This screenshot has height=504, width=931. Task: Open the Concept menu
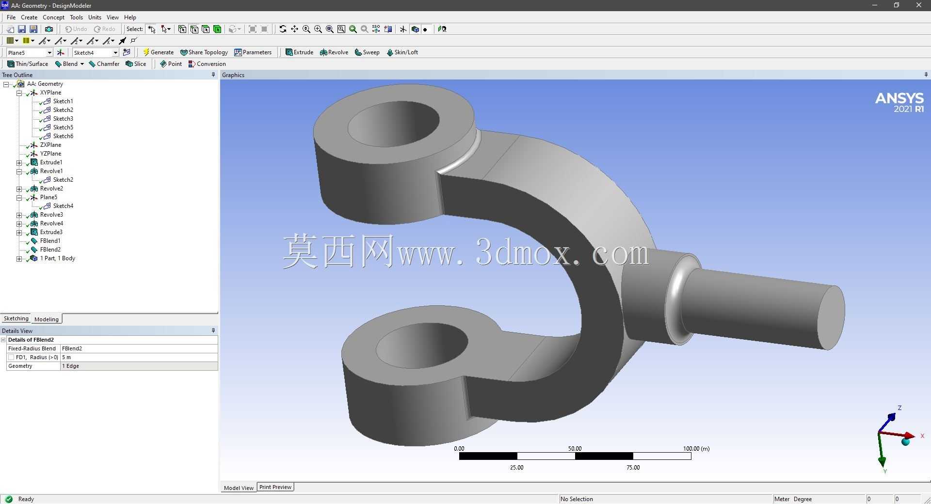click(x=53, y=17)
